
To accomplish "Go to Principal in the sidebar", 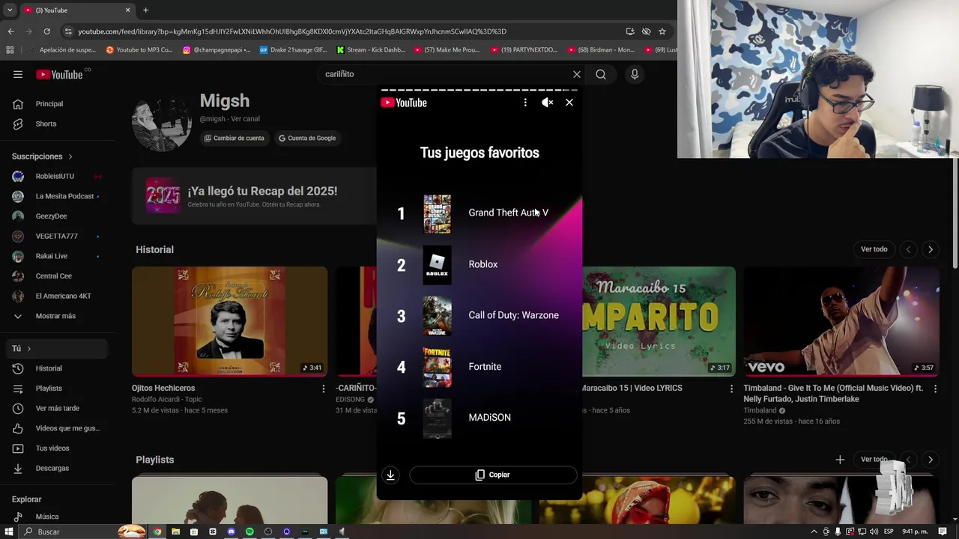I will point(58,104).
